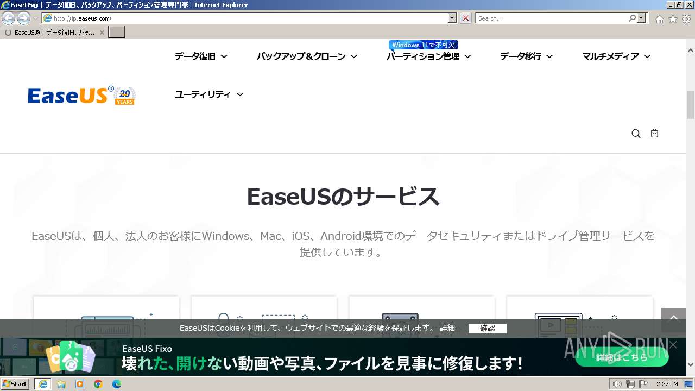Close the EaseUS Fixo banner ad

click(673, 345)
